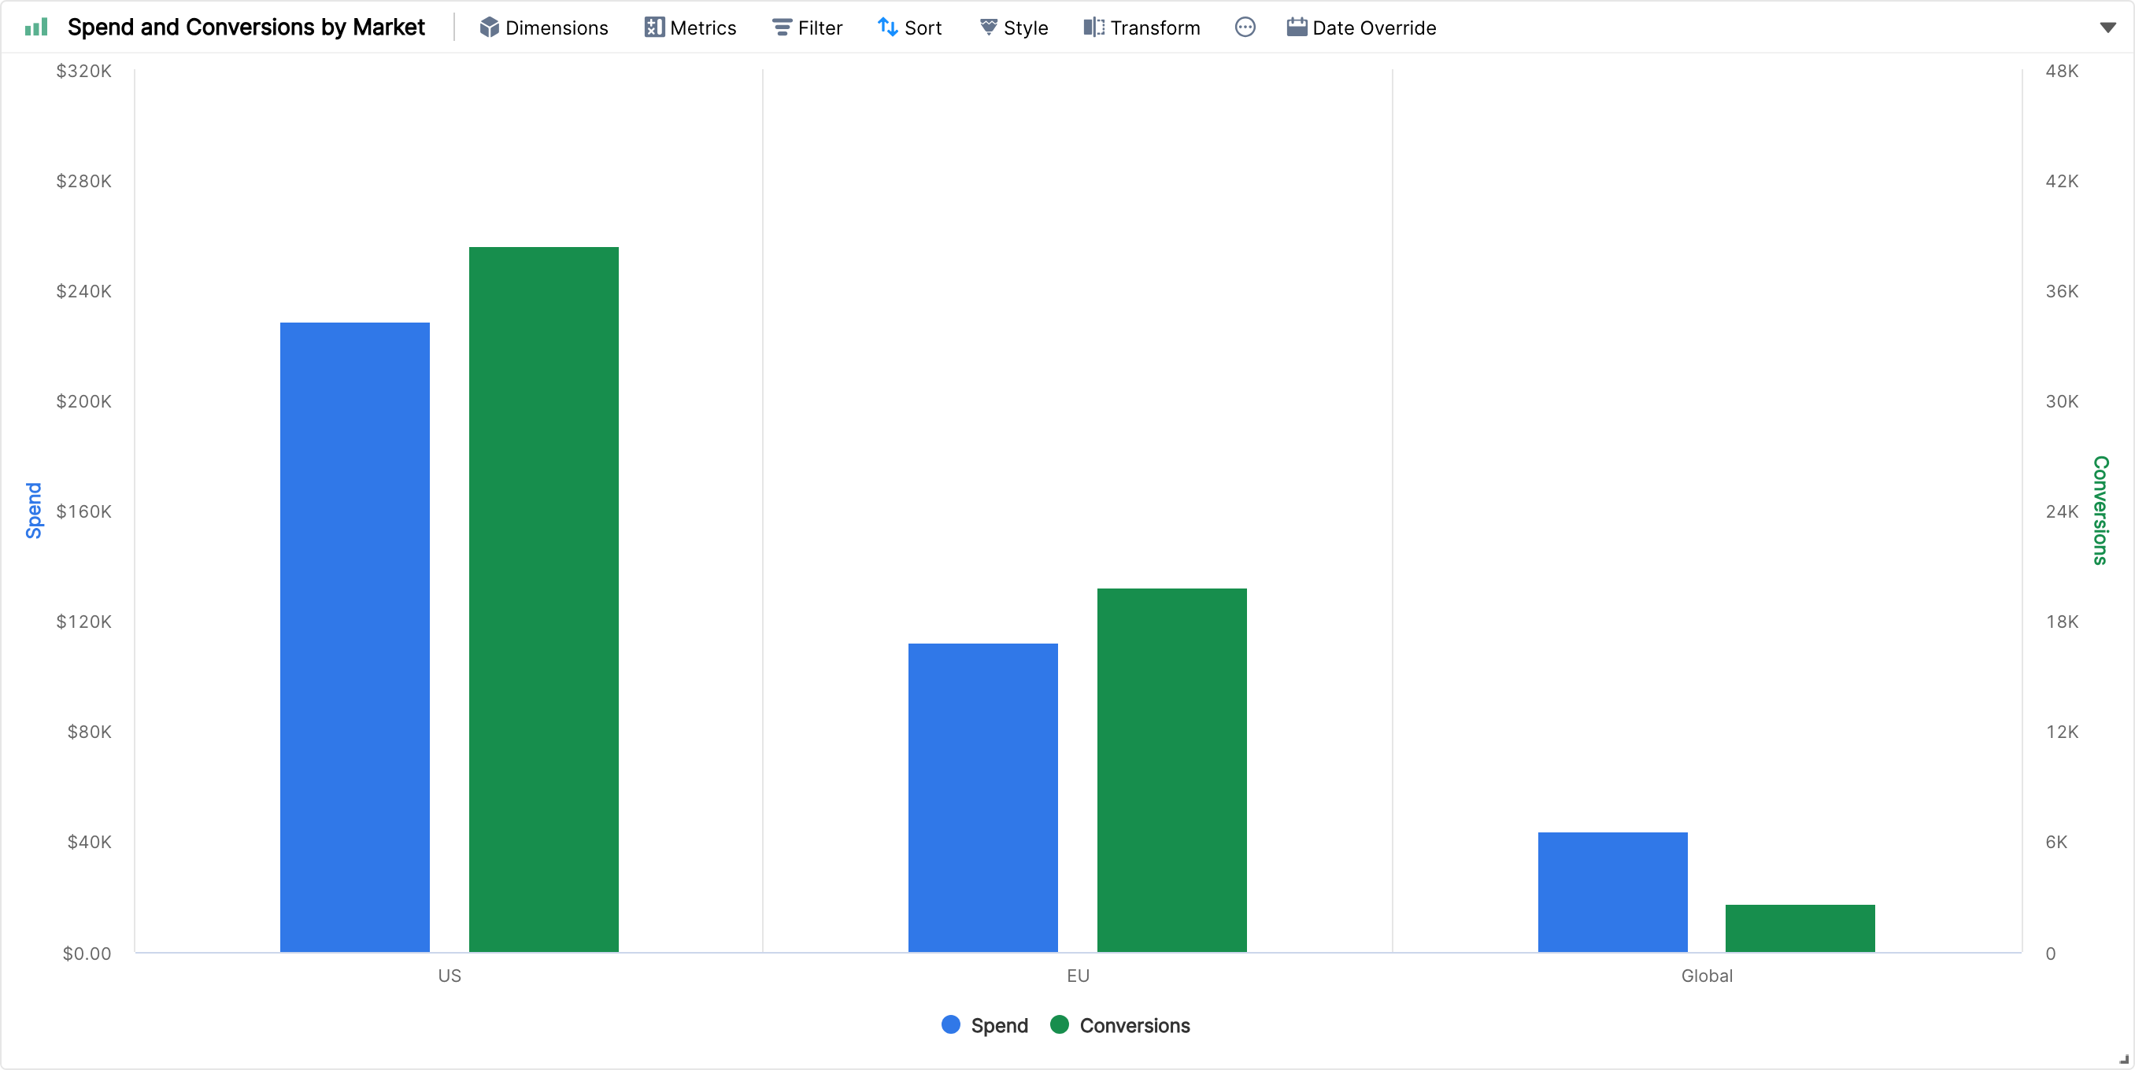Screen dimensions: 2135x1070
Task: Open the Dimensions menu
Action: click(x=544, y=28)
